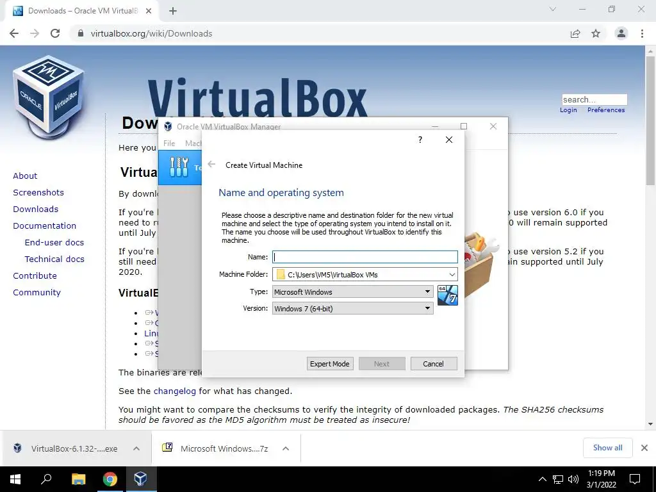Screen dimensions: 656x492
Task: Open the Documentation sidebar link
Action: (44, 226)
